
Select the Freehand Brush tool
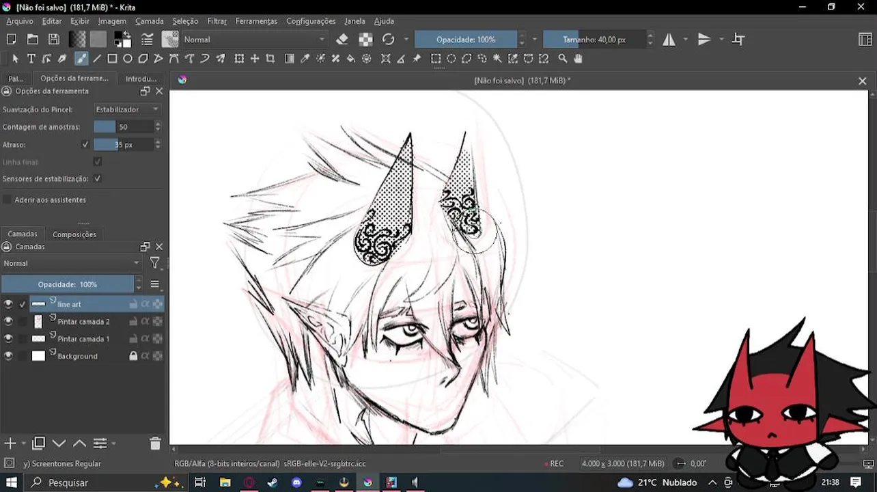(x=81, y=59)
